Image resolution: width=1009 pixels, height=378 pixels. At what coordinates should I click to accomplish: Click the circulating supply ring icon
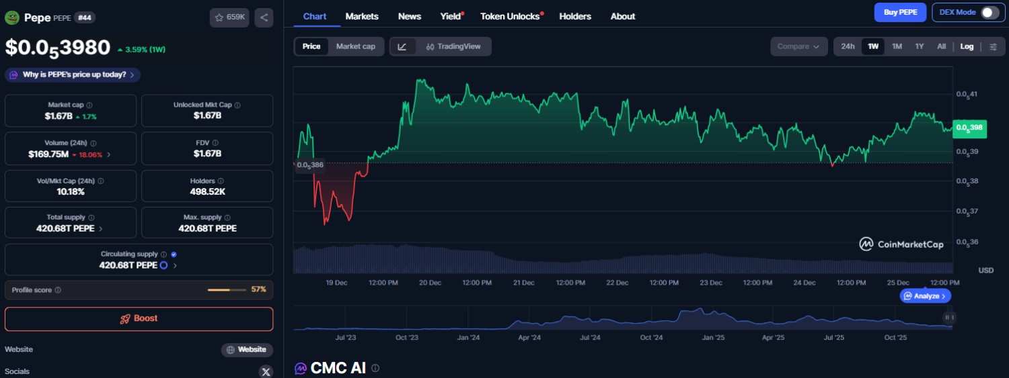tap(163, 265)
